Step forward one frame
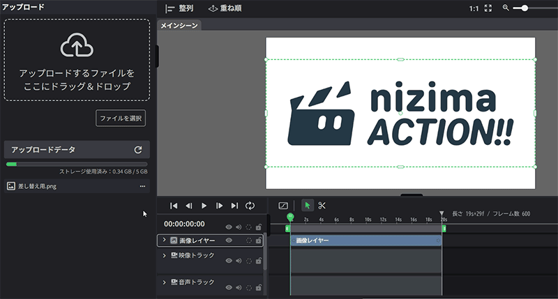Screen dimensions: 558x299 (x=219, y=206)
